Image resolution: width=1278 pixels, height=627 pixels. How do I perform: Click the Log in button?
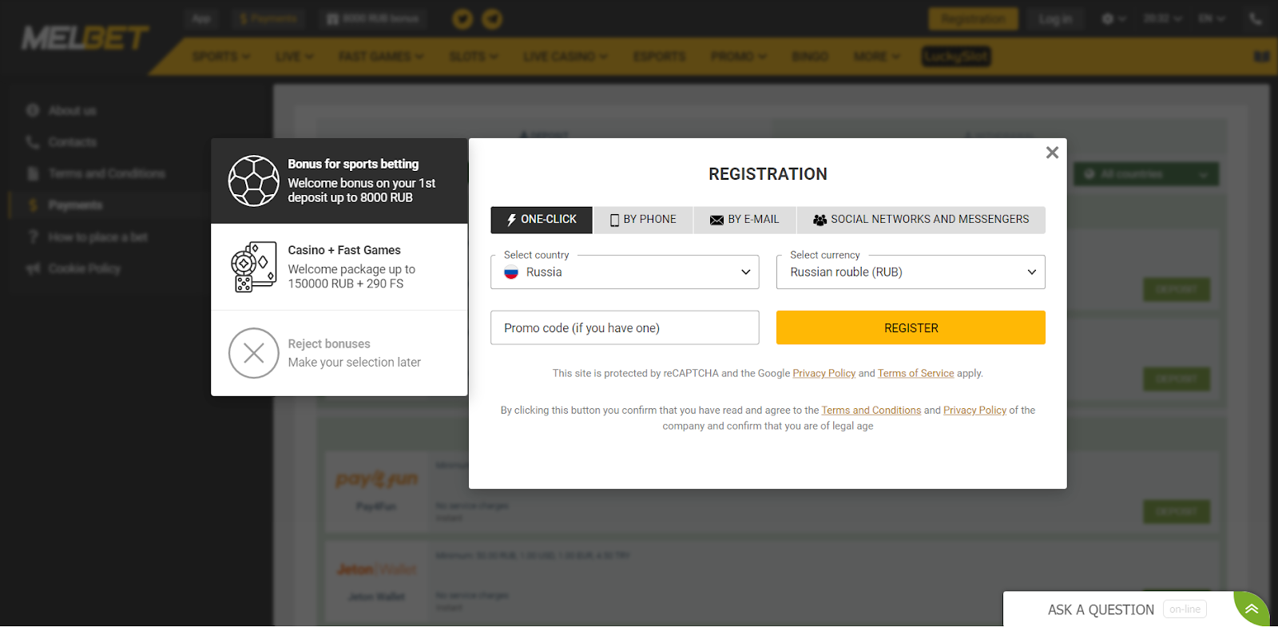coord(1056,19)
